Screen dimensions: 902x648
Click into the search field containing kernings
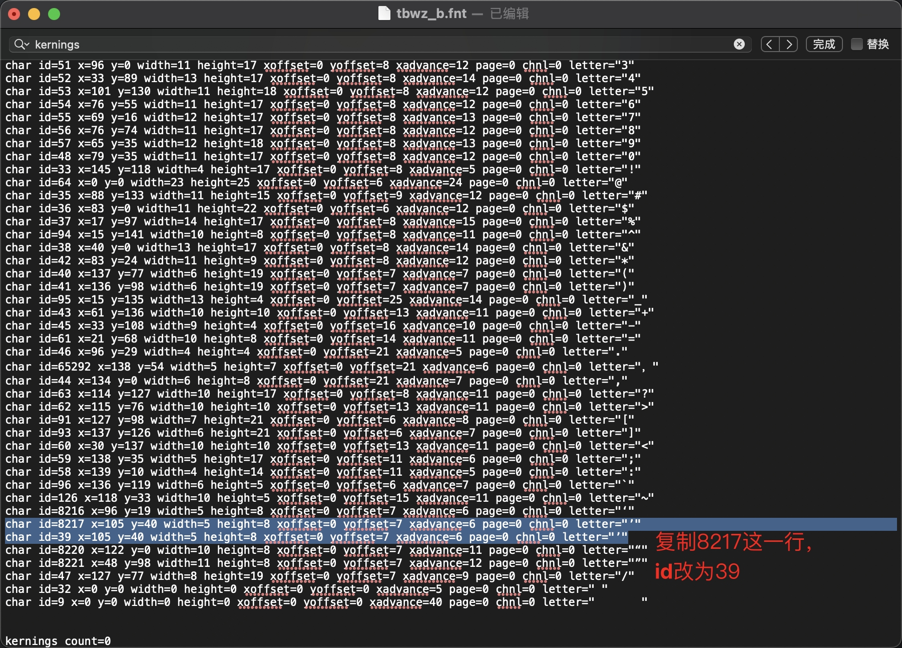click(350, 45)
